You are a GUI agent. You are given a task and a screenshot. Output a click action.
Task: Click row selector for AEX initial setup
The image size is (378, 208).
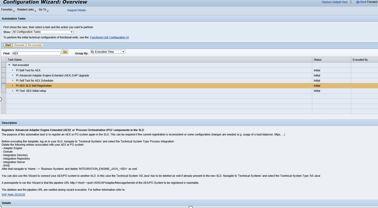[x=3, y=91]
